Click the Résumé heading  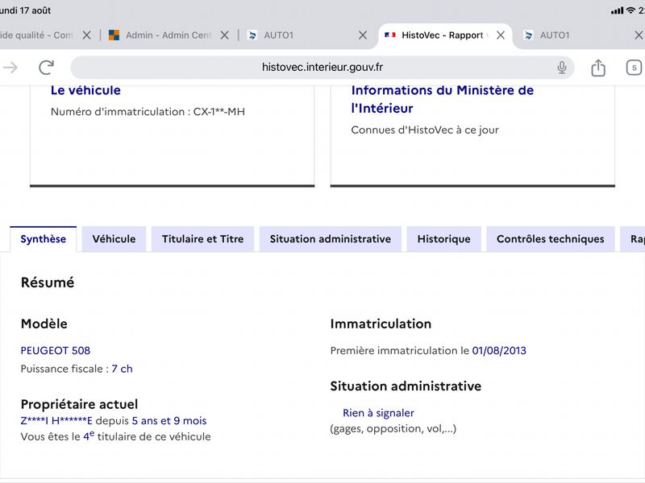pos(48,283)
